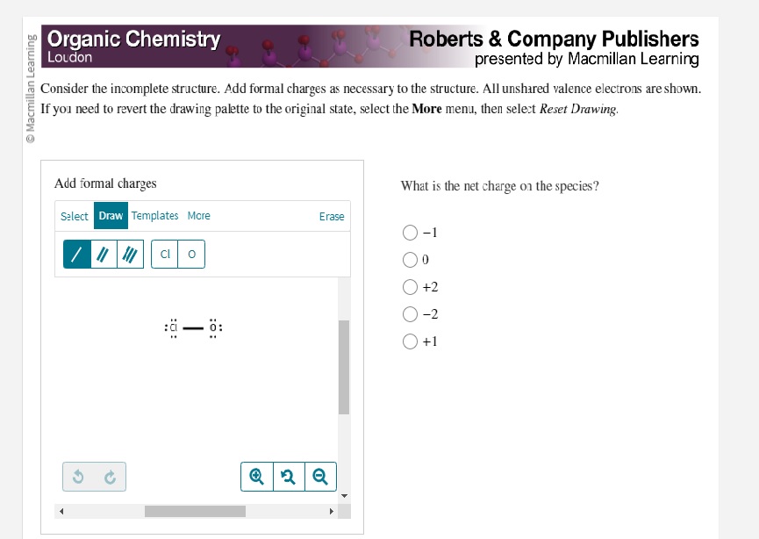The height and width of the screenshot is (539, 759).
Task: Select the single bond drawing tool
Action: 76,254
